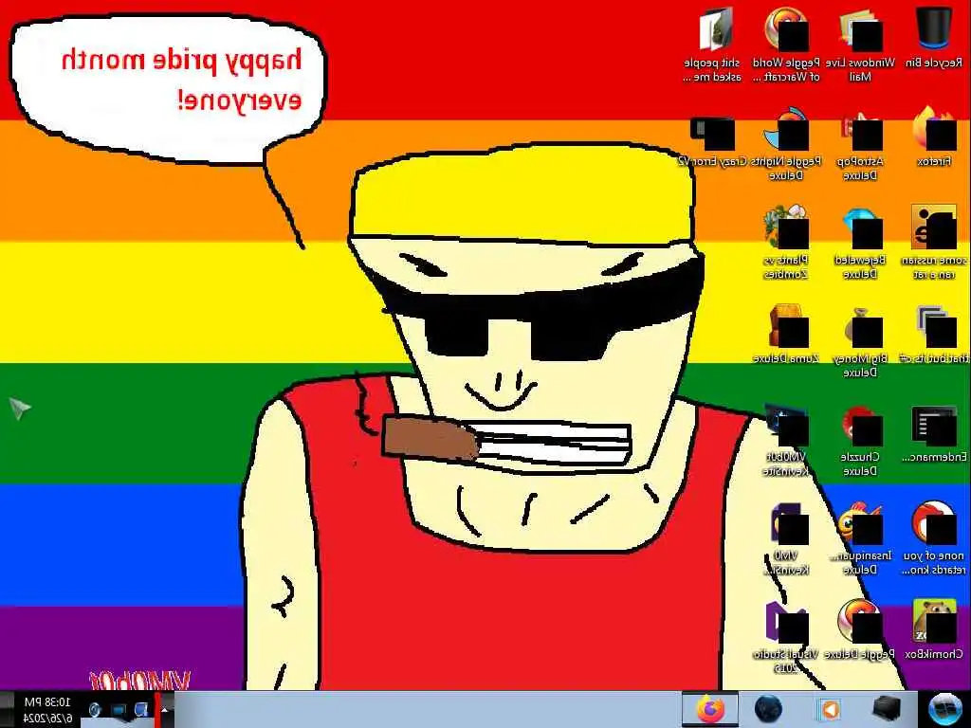Image resolution: width=971 pixels, height=728 pixels.
Task: Open the 10:38 PM clock in tray
Action: pyautogui.click(x=47, y=710)
